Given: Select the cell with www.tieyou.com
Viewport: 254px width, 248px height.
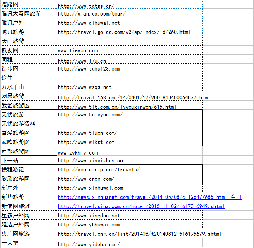Looking at the screenshot, I should 130,50.
